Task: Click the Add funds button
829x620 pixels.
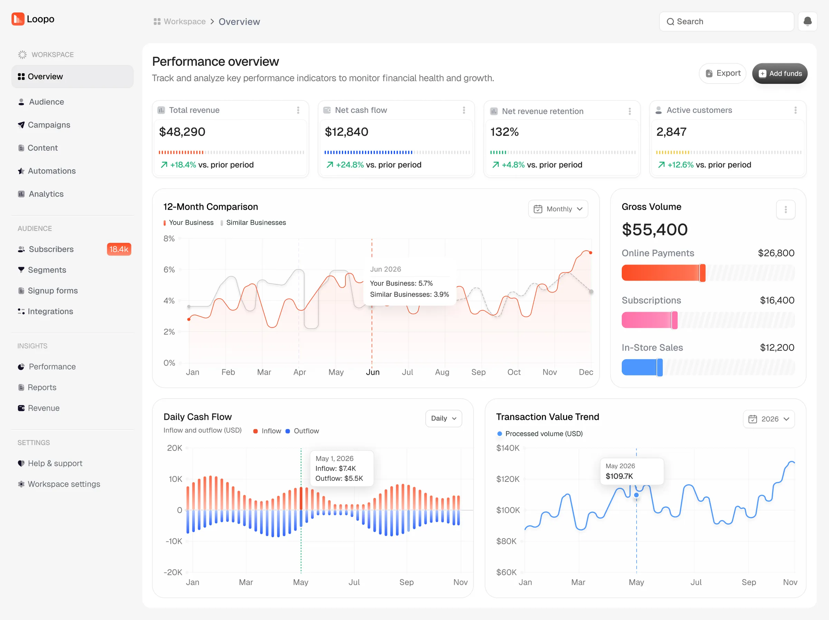Action: [x=780, y=74]
